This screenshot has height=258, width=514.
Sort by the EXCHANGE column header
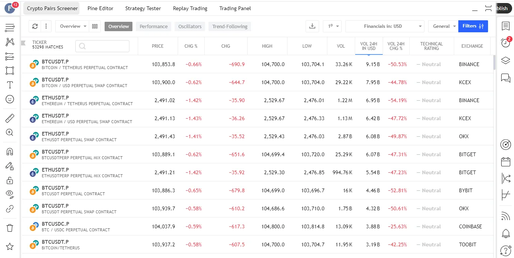pos(472,46)
